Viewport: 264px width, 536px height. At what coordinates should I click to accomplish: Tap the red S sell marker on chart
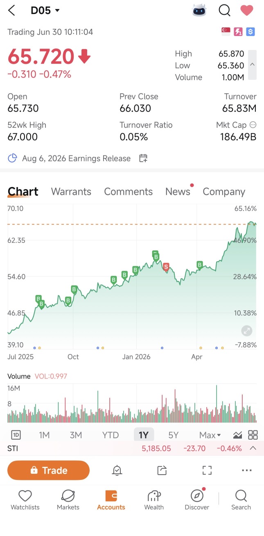click(x=166, y=267)
